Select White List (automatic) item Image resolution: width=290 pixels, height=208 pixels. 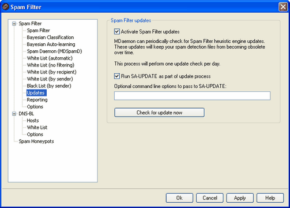(50, 58)
